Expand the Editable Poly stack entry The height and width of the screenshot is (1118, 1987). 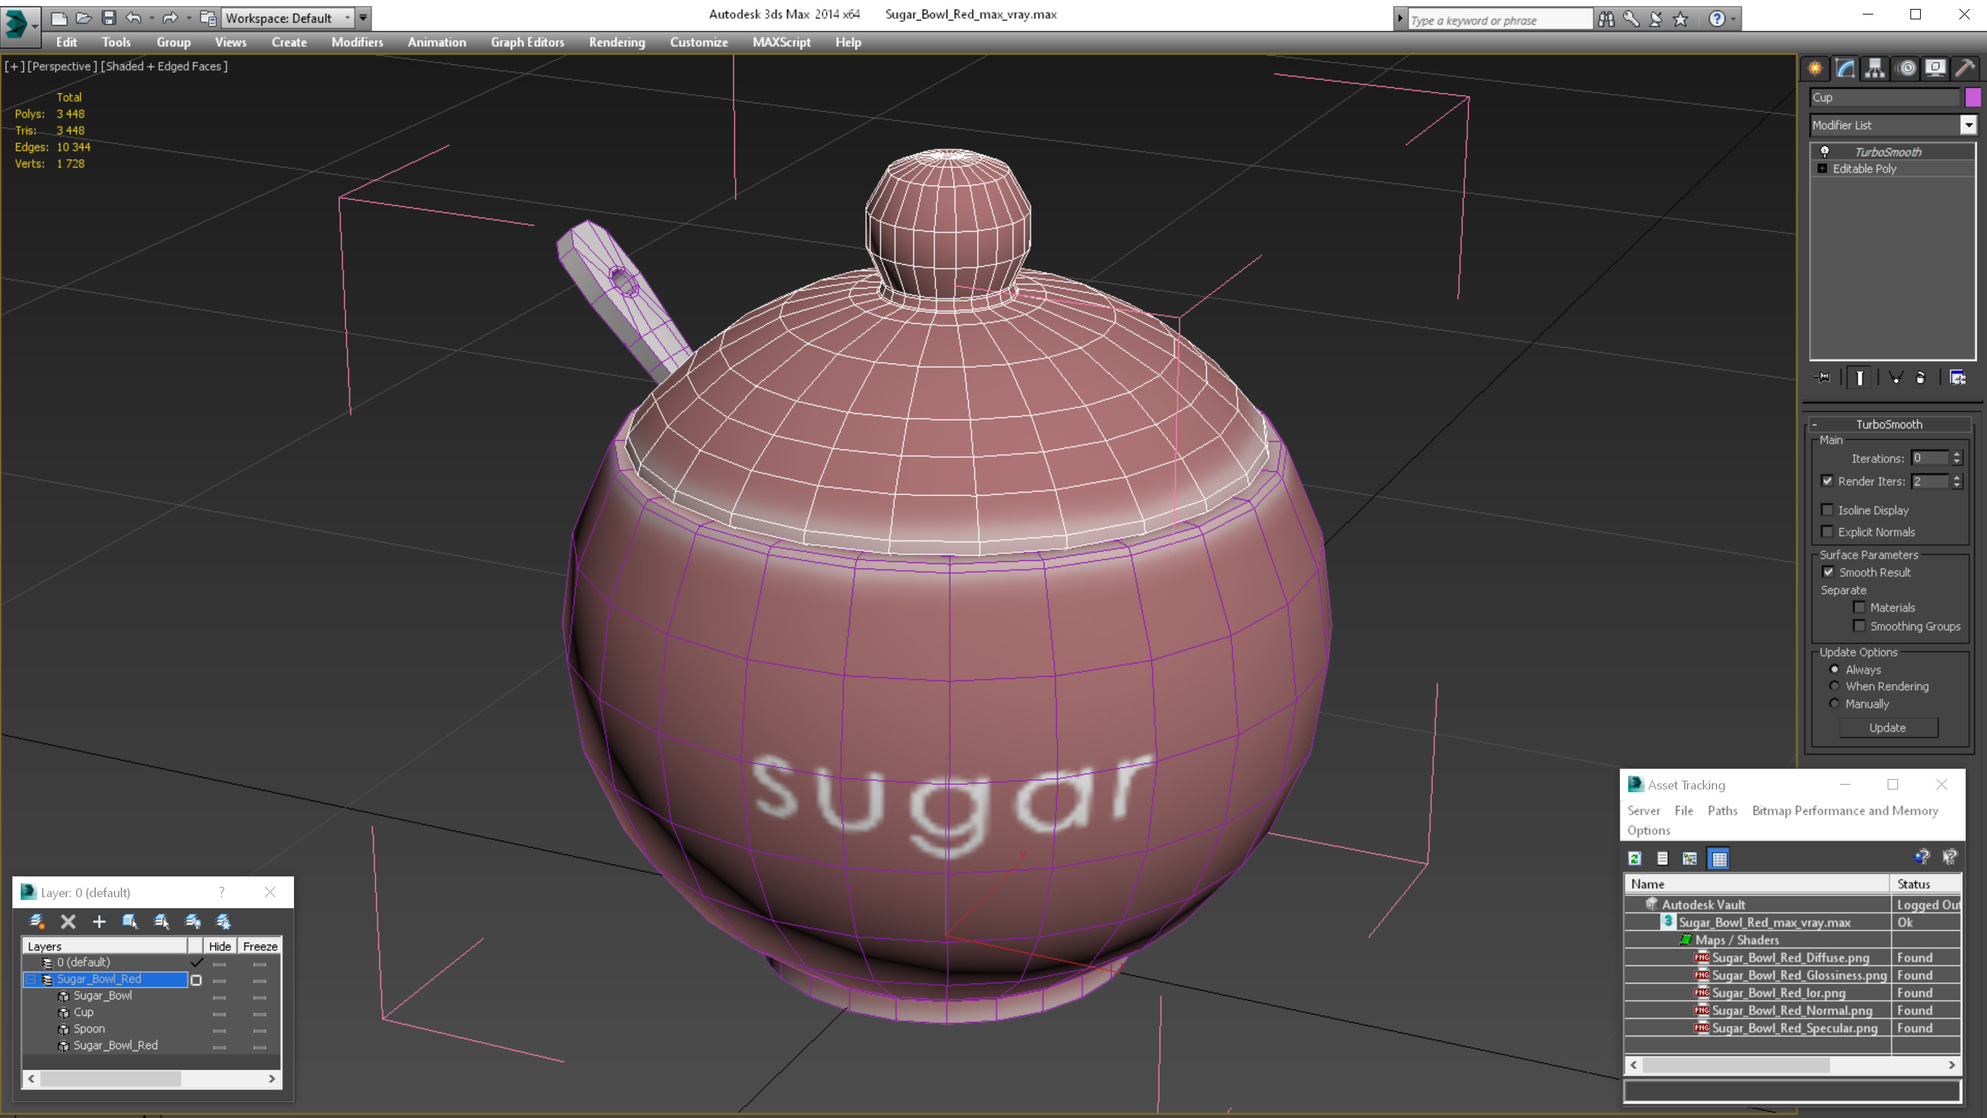pos(1822,169)
